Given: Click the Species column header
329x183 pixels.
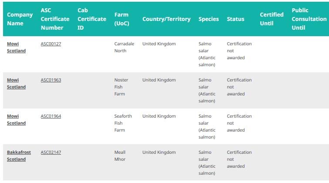Looking at the screenshot, I should tap(208, 19).
